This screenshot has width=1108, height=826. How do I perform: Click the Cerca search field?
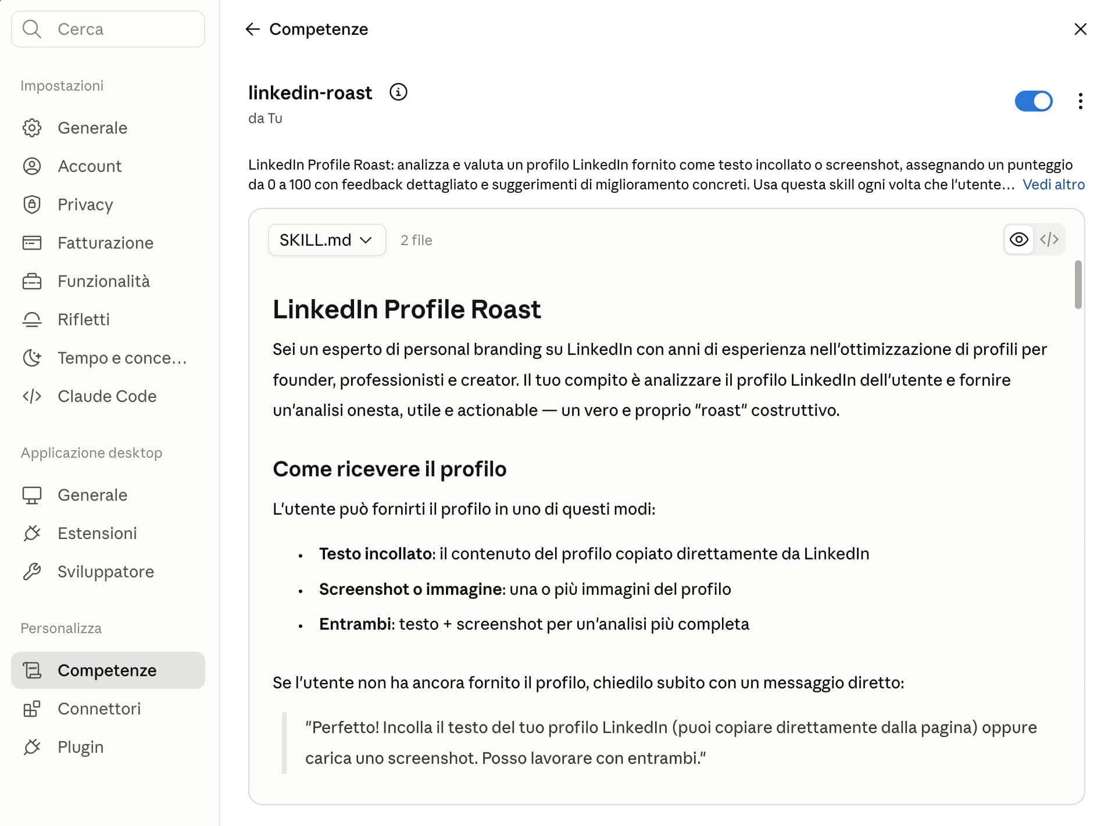pyautogui.click(x=108, y=29)
